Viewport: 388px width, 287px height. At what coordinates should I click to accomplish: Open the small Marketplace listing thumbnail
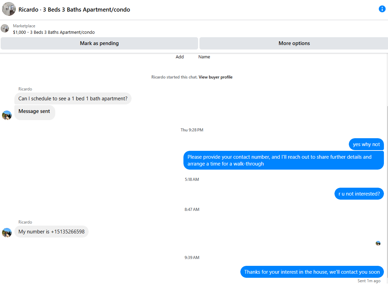(x=5, y=28)
